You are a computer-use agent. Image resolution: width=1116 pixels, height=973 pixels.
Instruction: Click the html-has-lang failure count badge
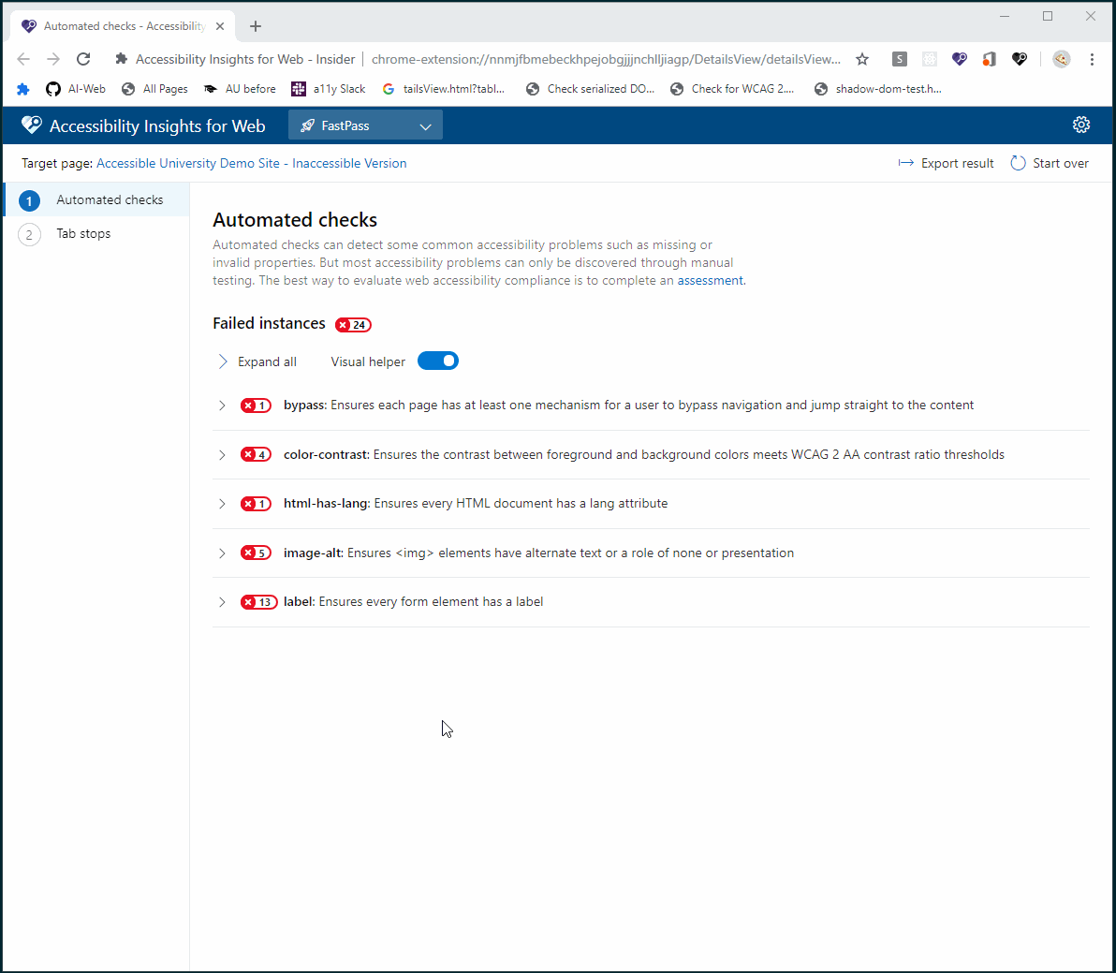(x=256, y=504)
